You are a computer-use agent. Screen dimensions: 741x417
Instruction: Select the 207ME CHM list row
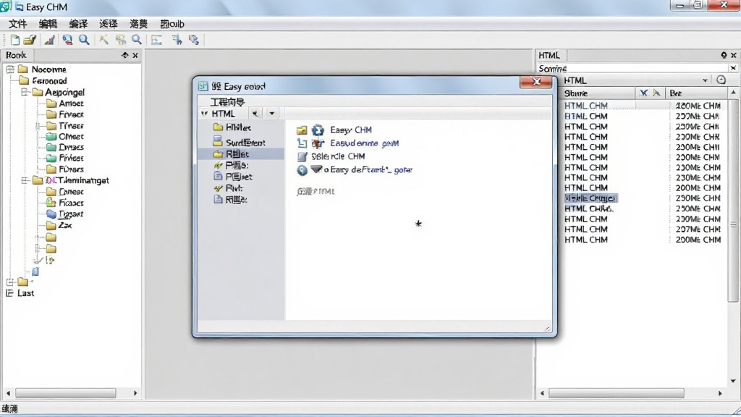click(643, 229)
